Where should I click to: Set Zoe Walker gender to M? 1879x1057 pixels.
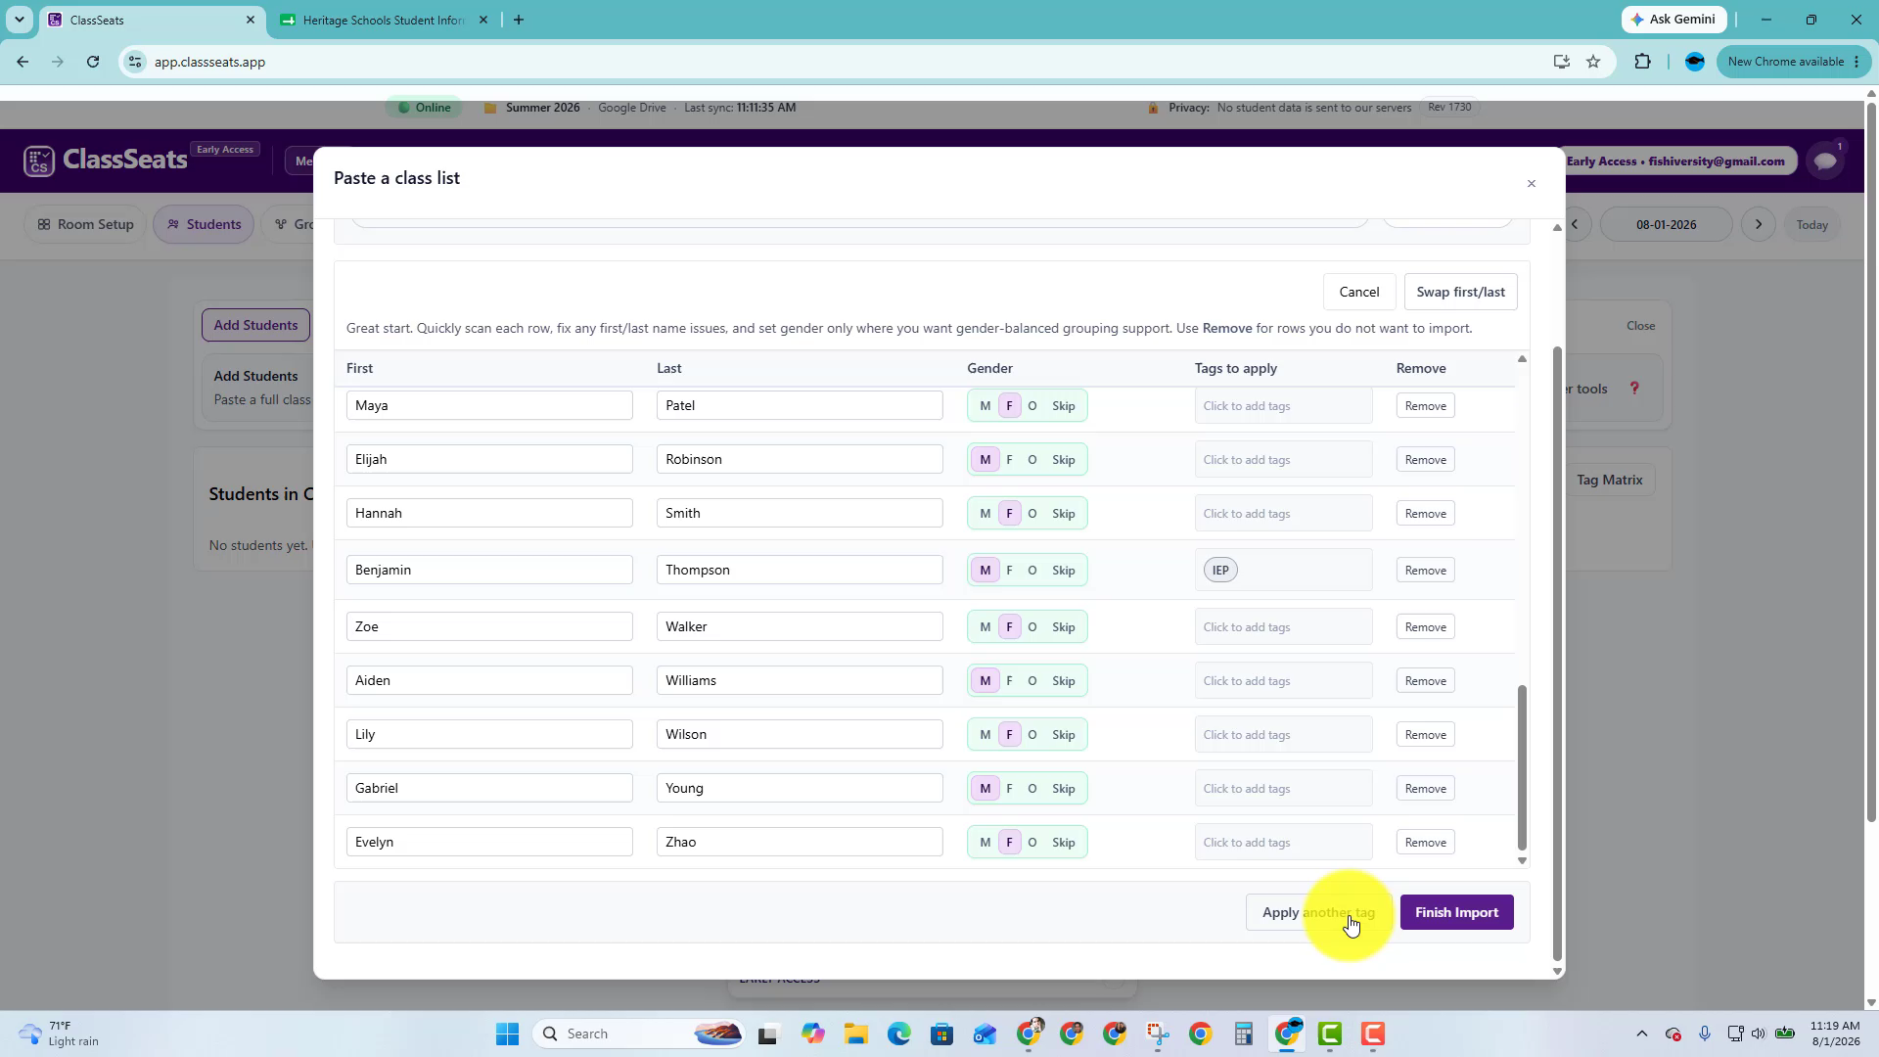(985, 627)
